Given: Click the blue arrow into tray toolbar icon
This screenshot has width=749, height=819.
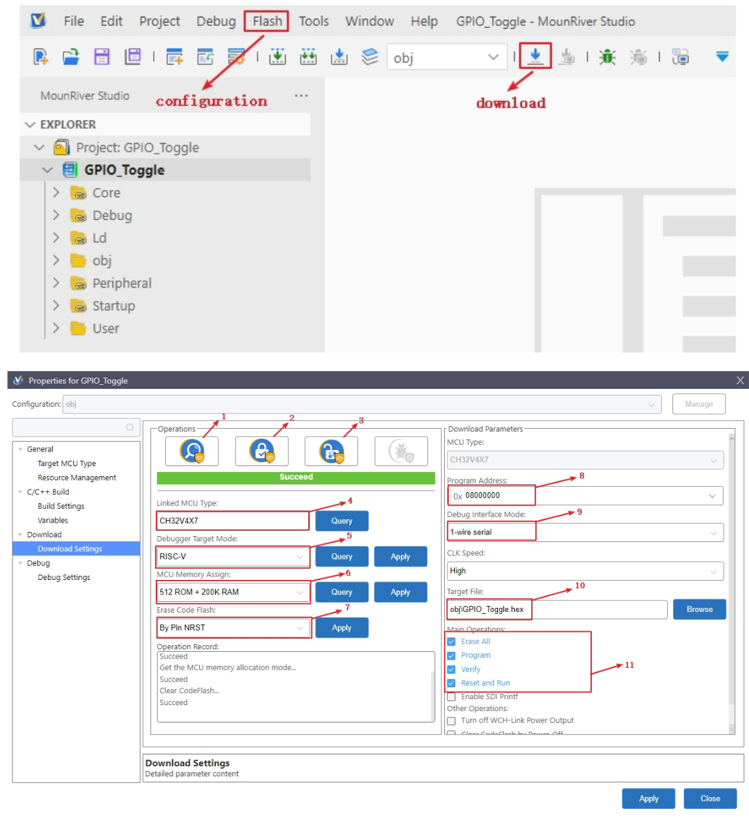Looking at the screenshot, I should point(340,57).
